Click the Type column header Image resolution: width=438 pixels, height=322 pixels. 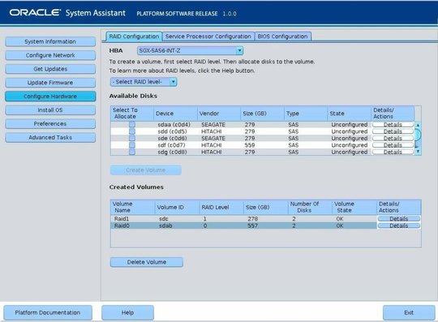pyautogui.click(x=306, y=114)
